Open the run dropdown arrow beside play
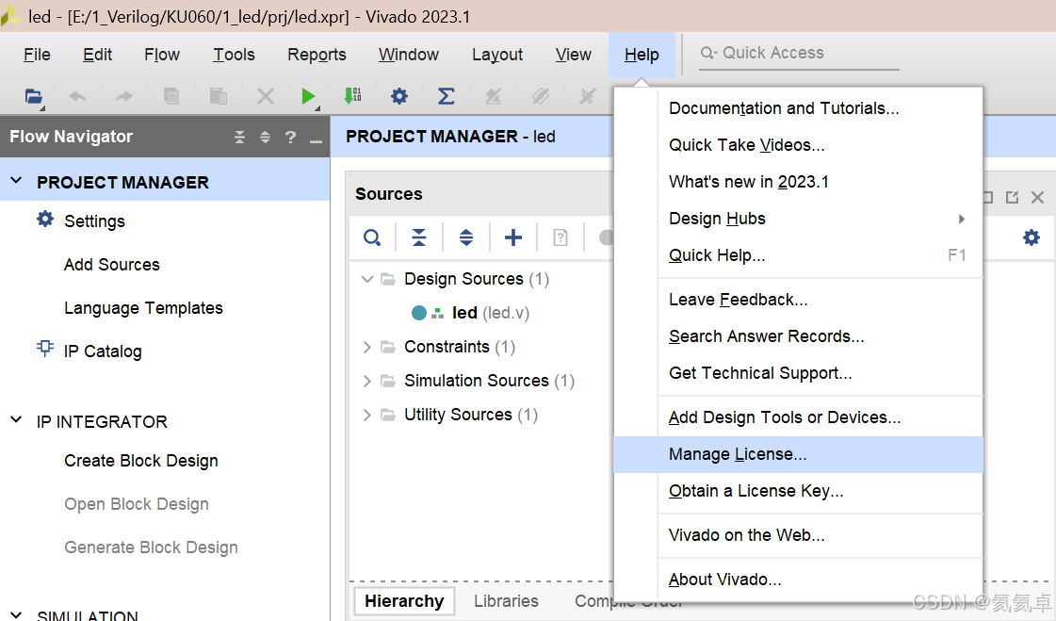The width and height of the screenshot is (1056, 621). pos(317,108)
